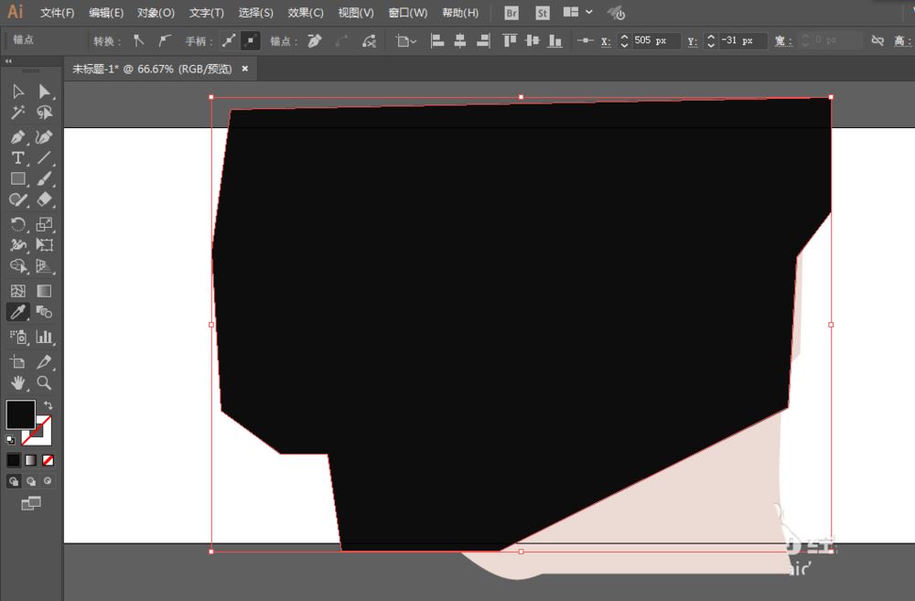Image resolution: width=915 pixels, height=601 pixels.
Task: Set fill to None with red slash
Action: pyautogui.click(x=48, y=460)
